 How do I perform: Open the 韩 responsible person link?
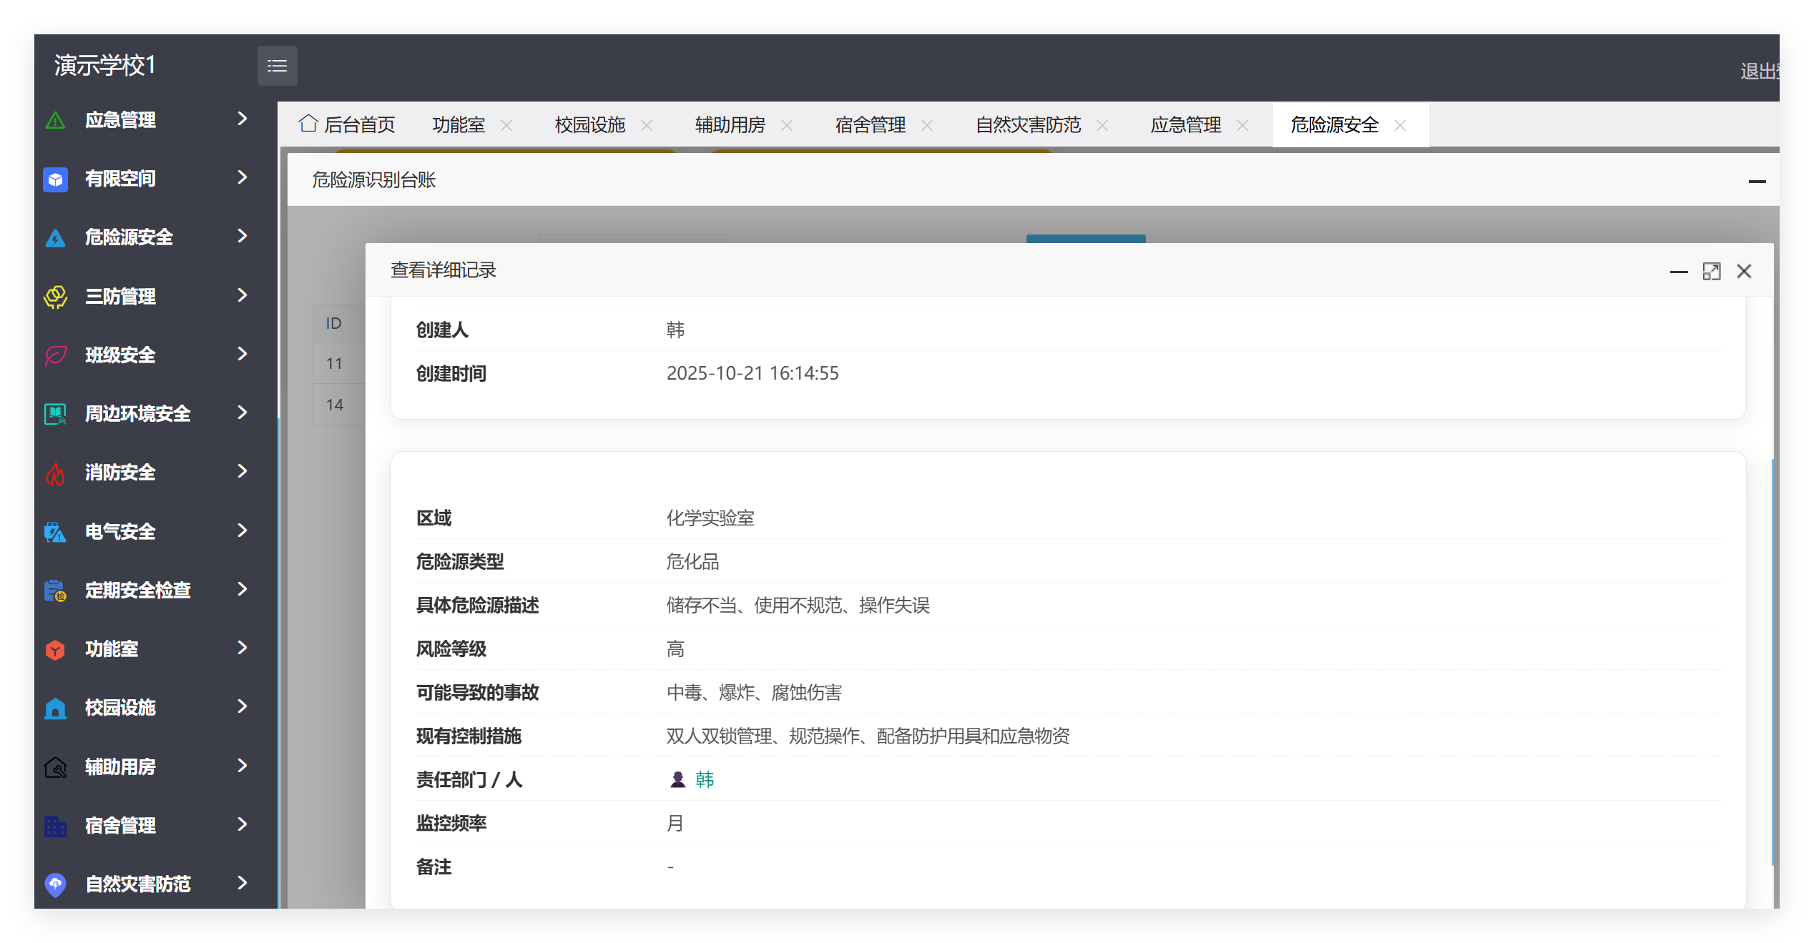705,779
